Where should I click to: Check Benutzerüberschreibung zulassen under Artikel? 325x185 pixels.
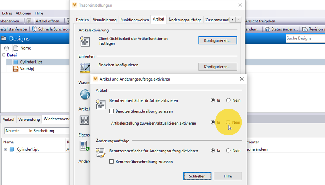point(112,111)
